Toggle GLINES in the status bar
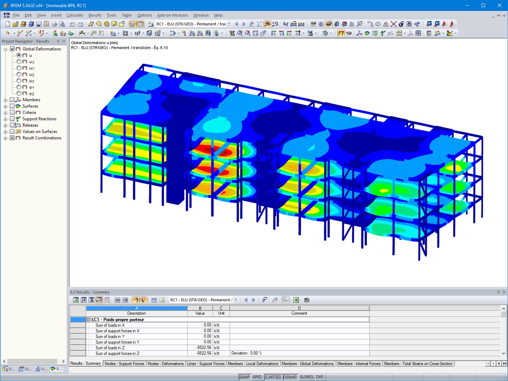Viewport: 508px width, 381px height. [306, 377]
